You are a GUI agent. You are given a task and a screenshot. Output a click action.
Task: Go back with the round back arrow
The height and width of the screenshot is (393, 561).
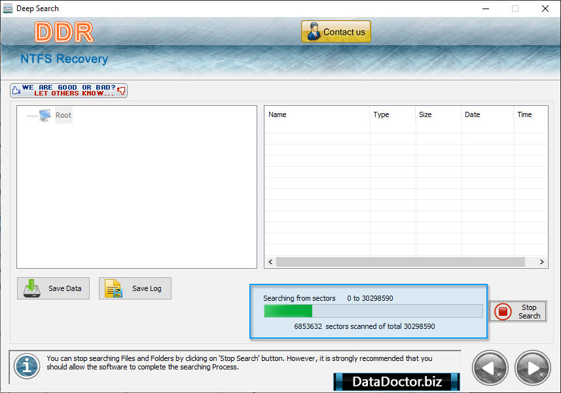tap(490, 368)
